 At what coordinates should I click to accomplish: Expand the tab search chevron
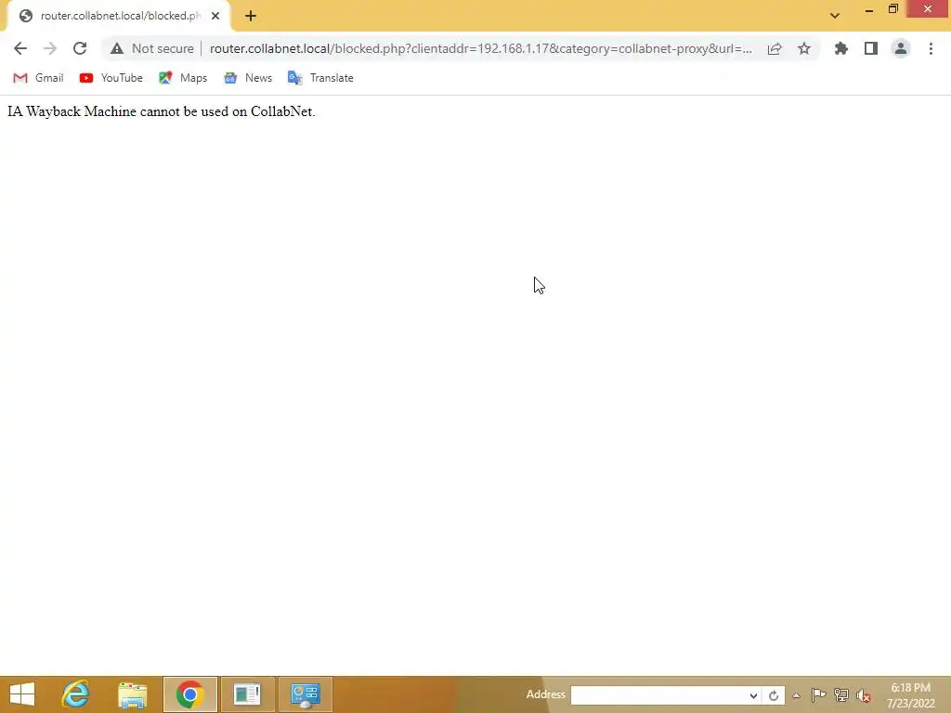(835, 16)
